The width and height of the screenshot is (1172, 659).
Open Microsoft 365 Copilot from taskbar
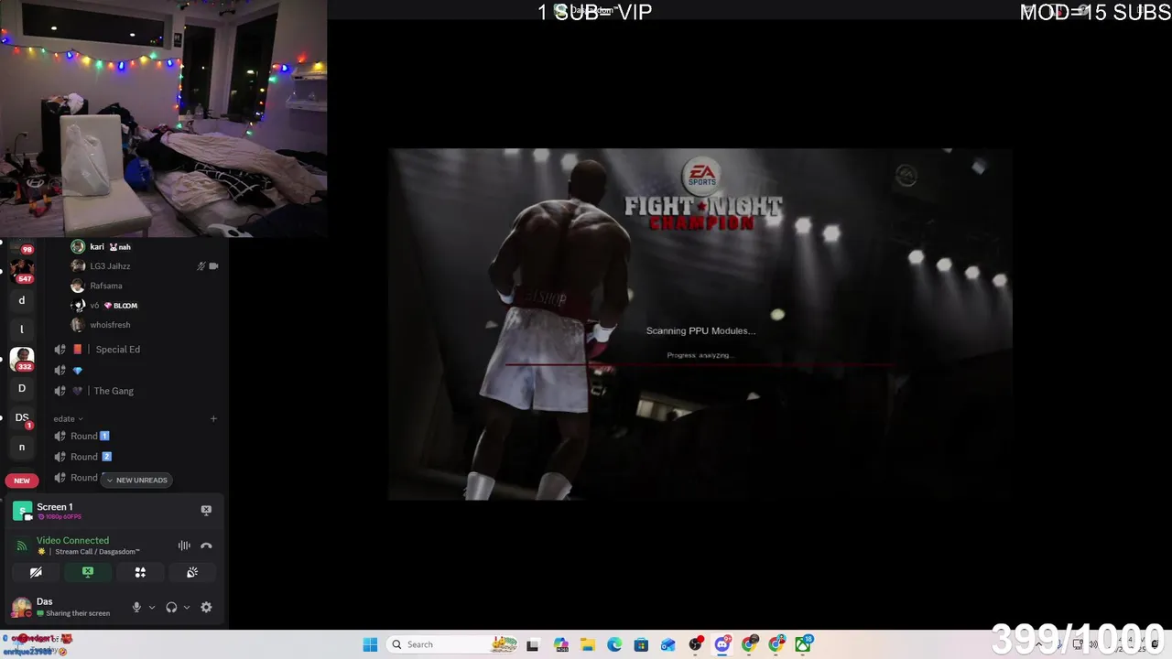pos(560,644)
